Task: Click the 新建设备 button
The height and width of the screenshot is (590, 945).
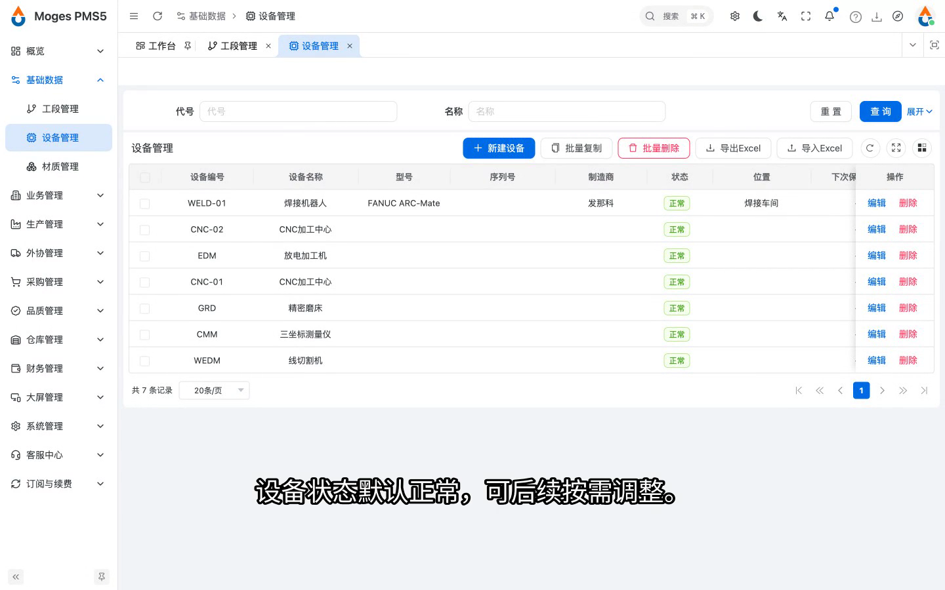Action: coord(499,148)
